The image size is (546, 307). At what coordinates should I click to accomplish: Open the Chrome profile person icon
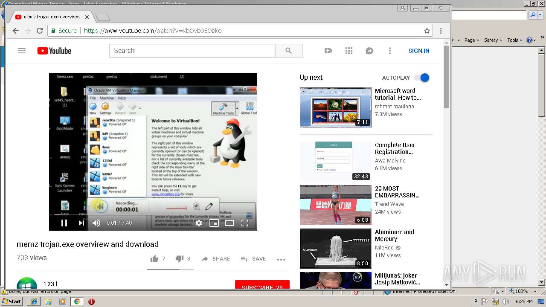point(402,8)
